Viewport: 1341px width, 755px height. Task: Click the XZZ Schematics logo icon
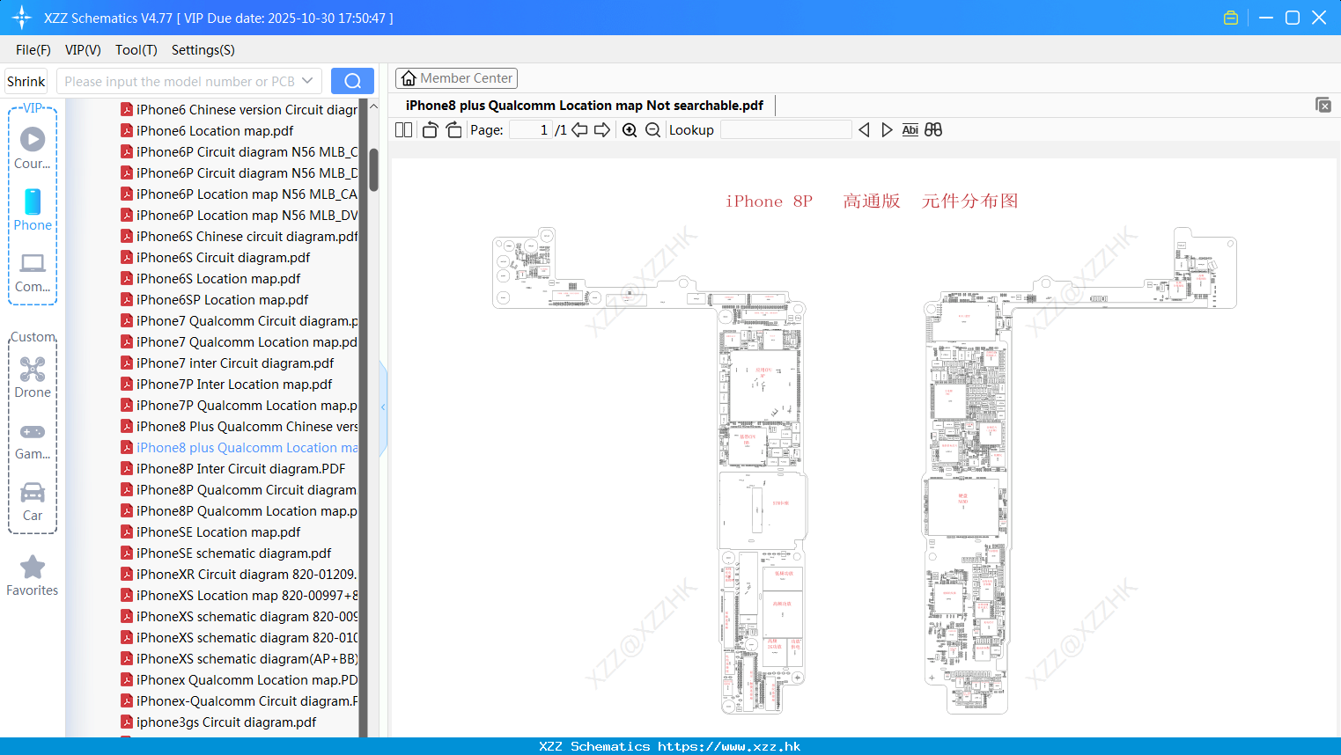(x=22, y=18)
